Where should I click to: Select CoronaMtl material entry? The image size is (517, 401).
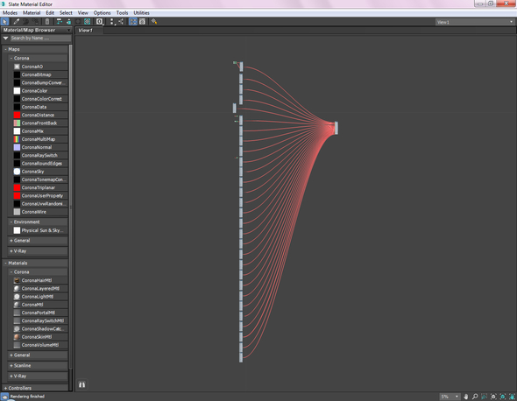tap(40, 305)
